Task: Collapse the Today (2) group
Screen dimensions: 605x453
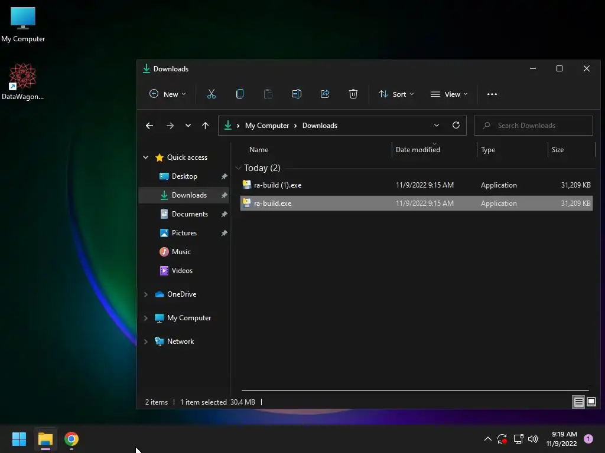Action: tap(238, 168)
